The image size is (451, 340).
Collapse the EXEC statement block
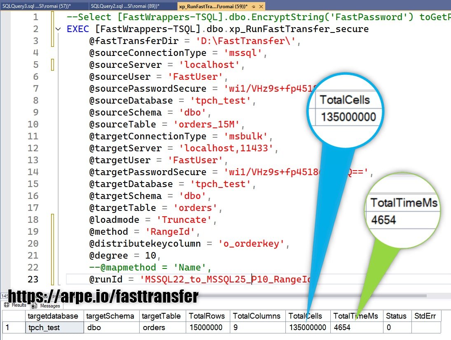coord(58,29)
